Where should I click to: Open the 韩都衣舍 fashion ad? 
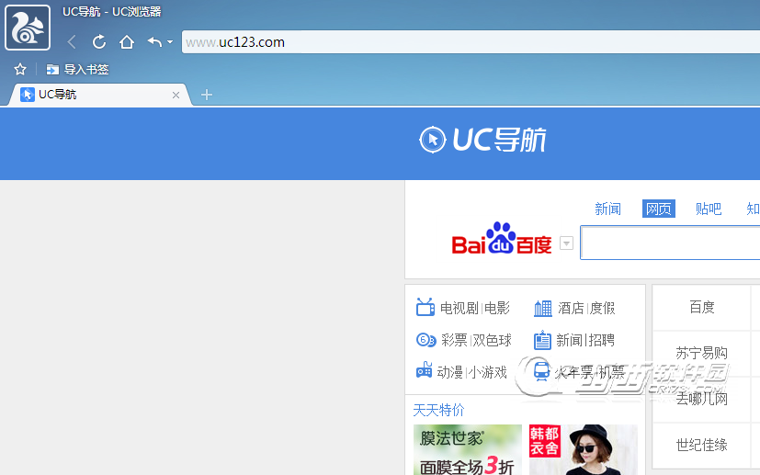583,450
